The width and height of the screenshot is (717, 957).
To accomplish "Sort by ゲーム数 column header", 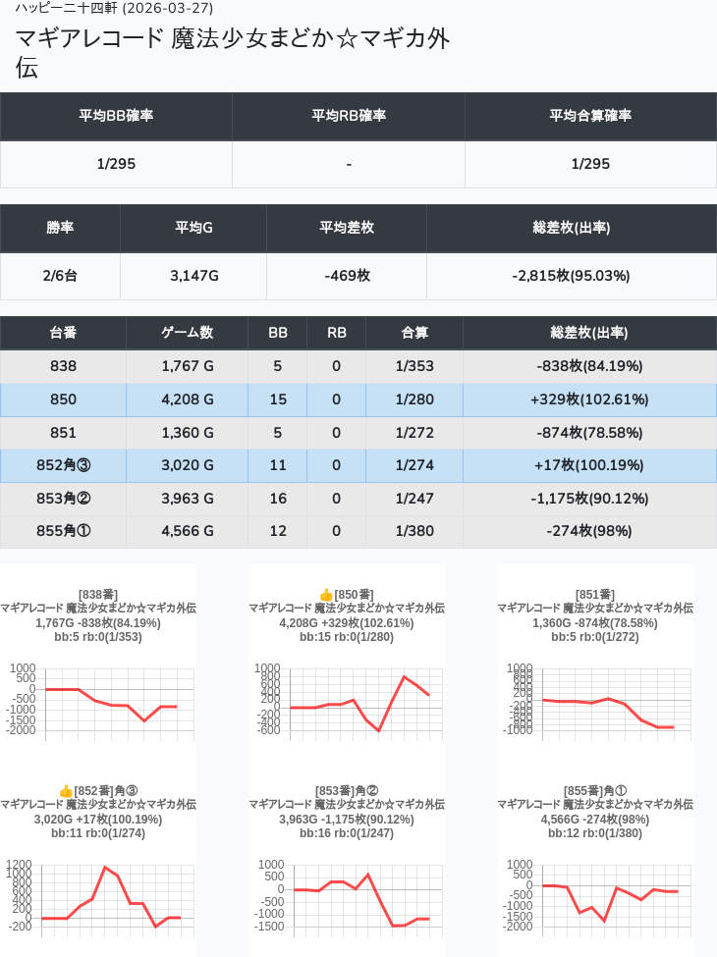I will [x=187, y=333].
